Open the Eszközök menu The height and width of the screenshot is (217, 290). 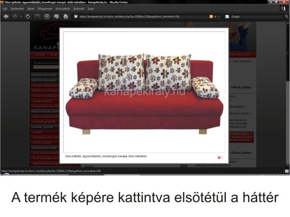(79, 9)
